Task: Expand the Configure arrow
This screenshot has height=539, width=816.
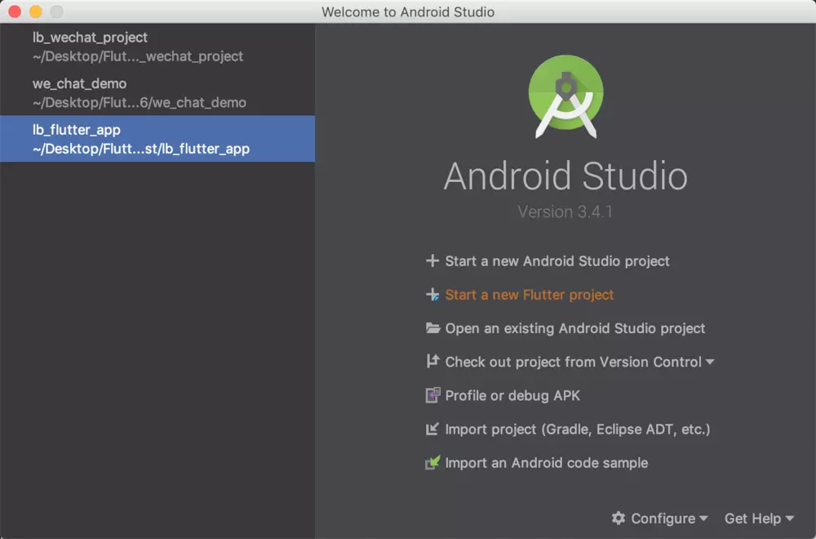Action: 704,519
